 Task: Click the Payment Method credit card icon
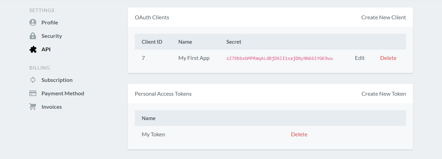[33, 94]
